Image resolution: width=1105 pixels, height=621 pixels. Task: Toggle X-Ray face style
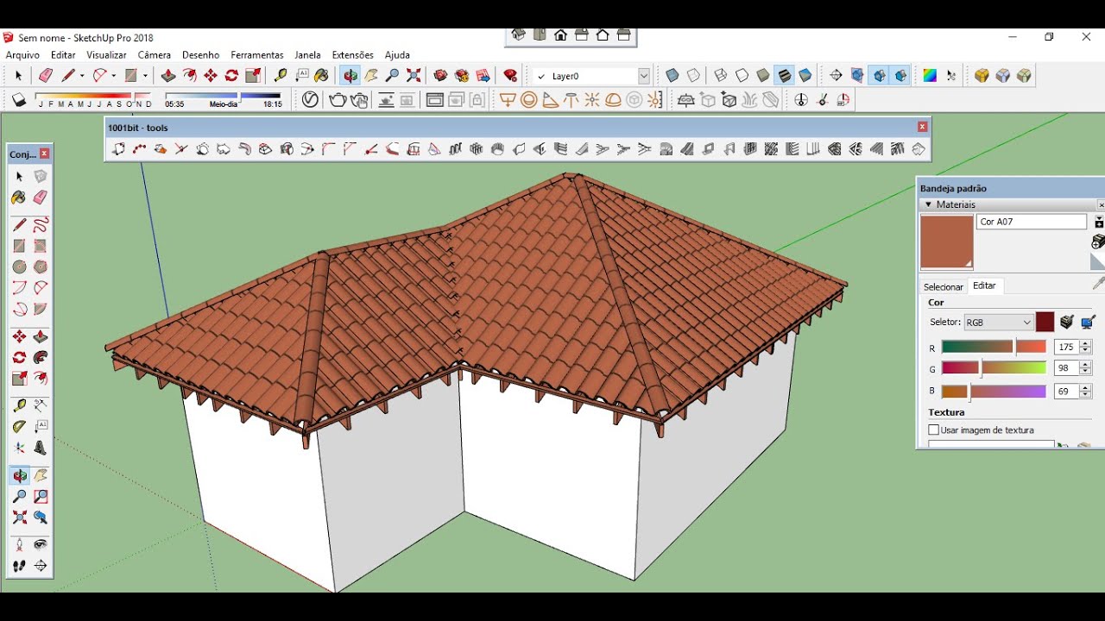point(672,76)
